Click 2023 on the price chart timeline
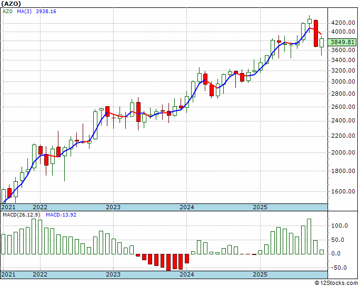This screenshot has width=358, height=287. tap(113, 207)
